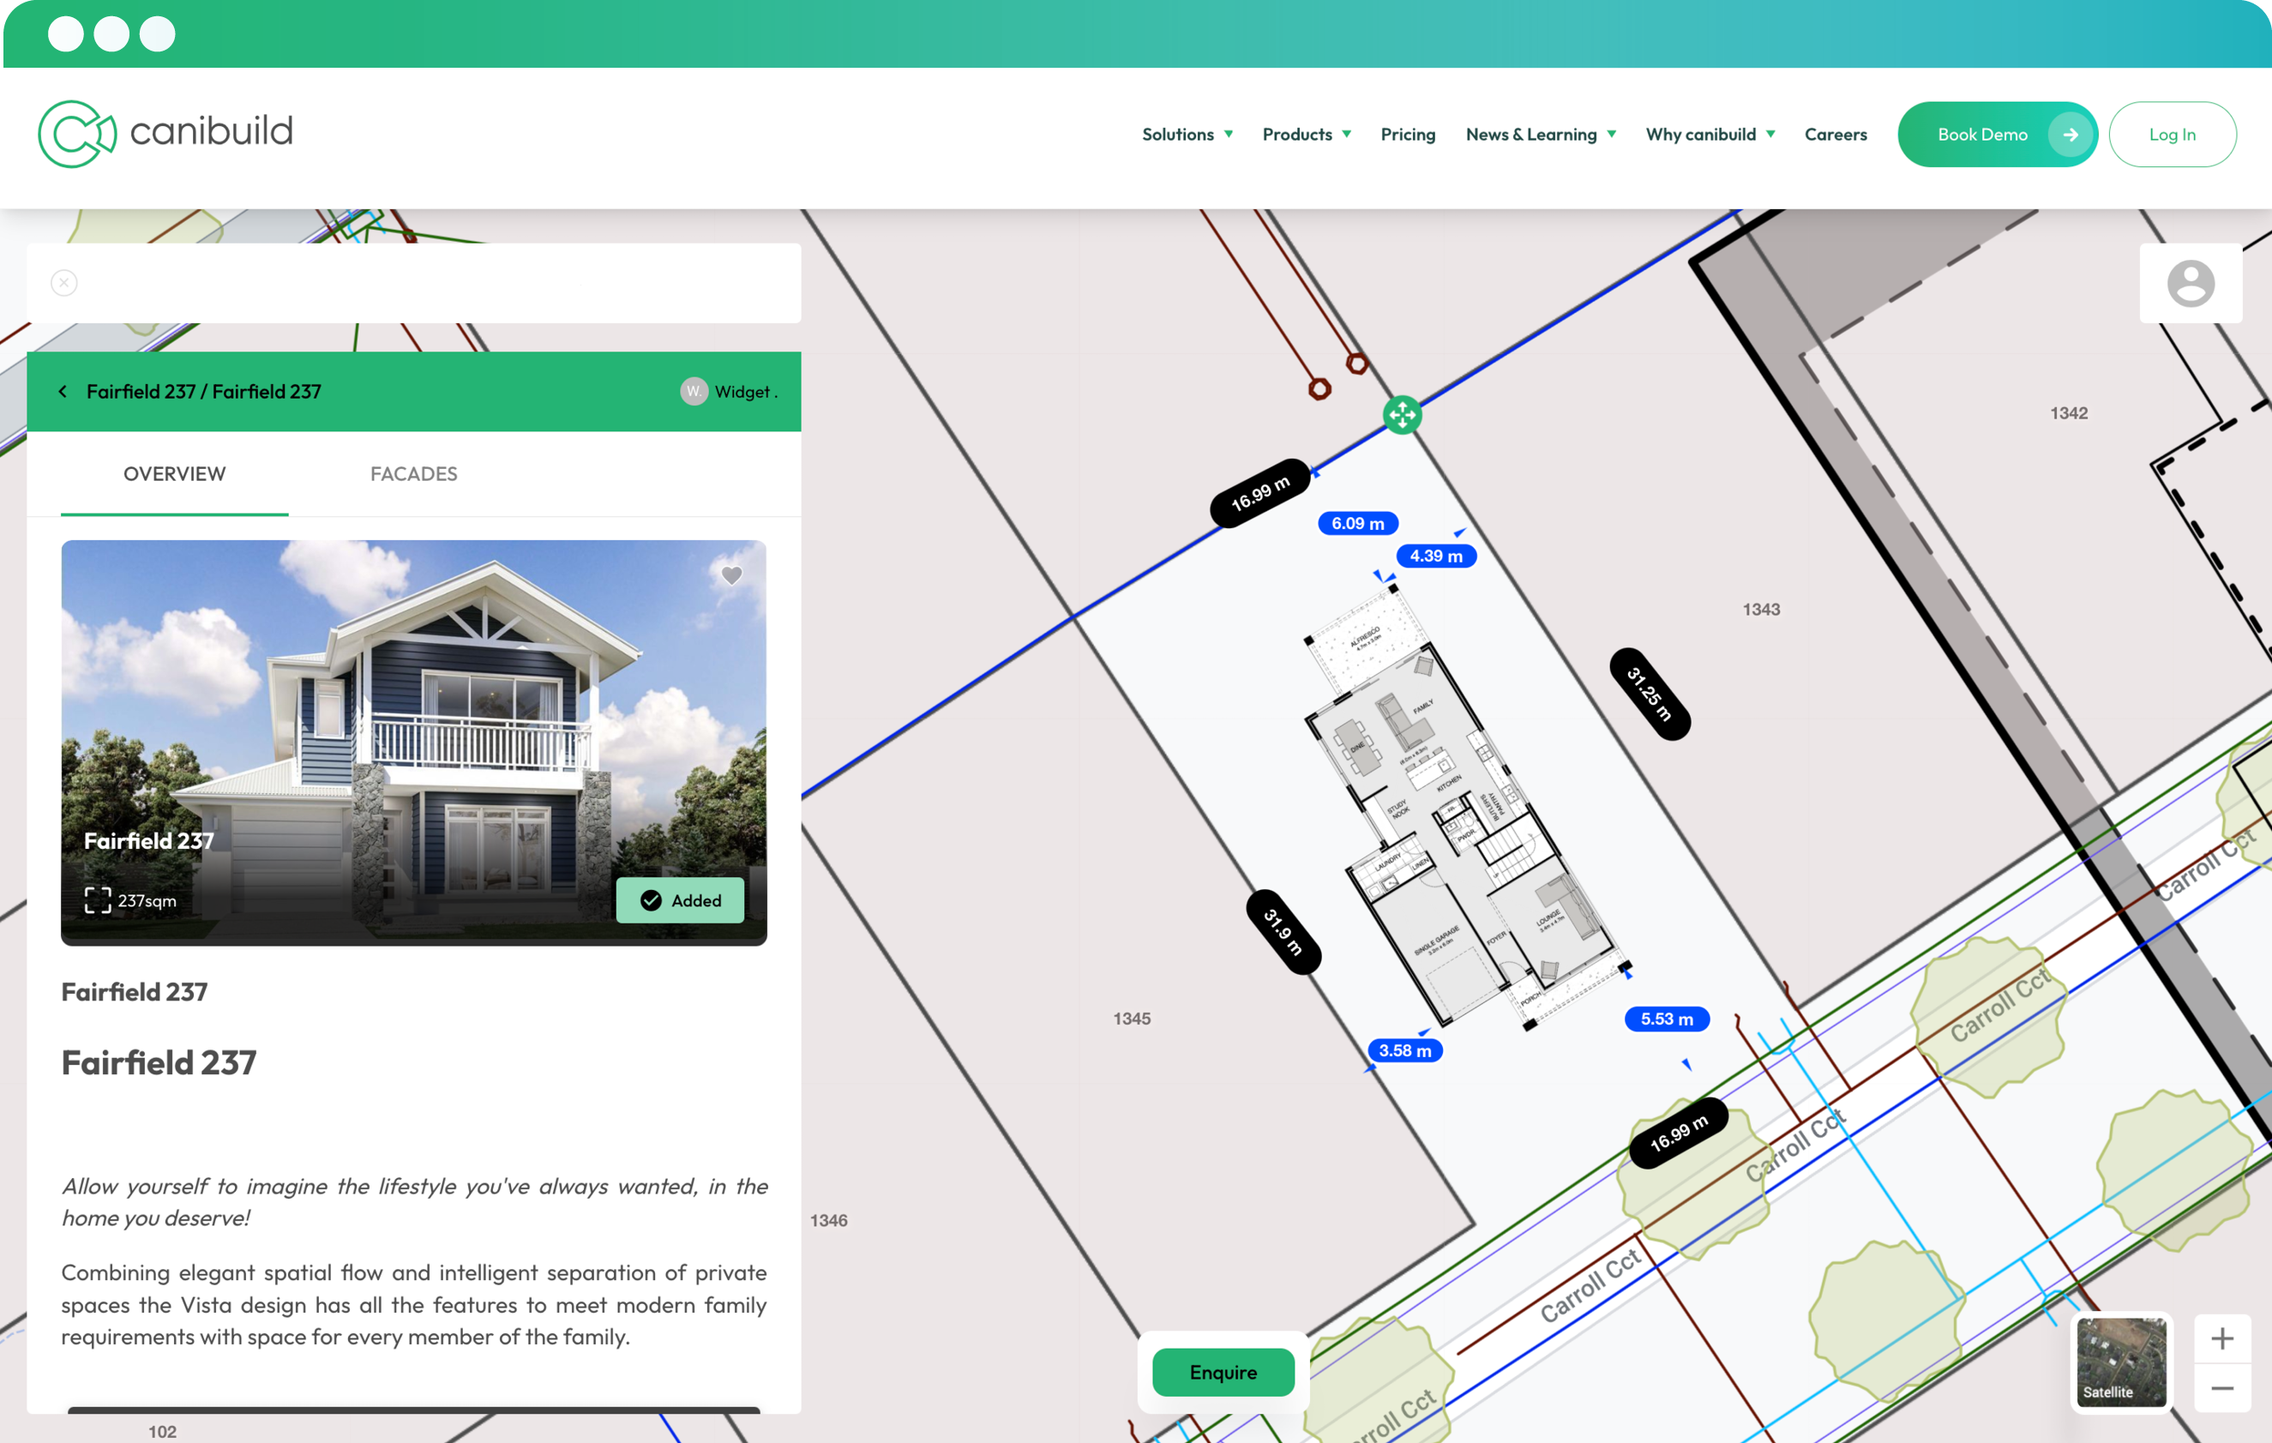Viewport: 2272px width, 1443px height.
Task: Click the 237sqm floor area icon
Action: (x=97, y=900)
